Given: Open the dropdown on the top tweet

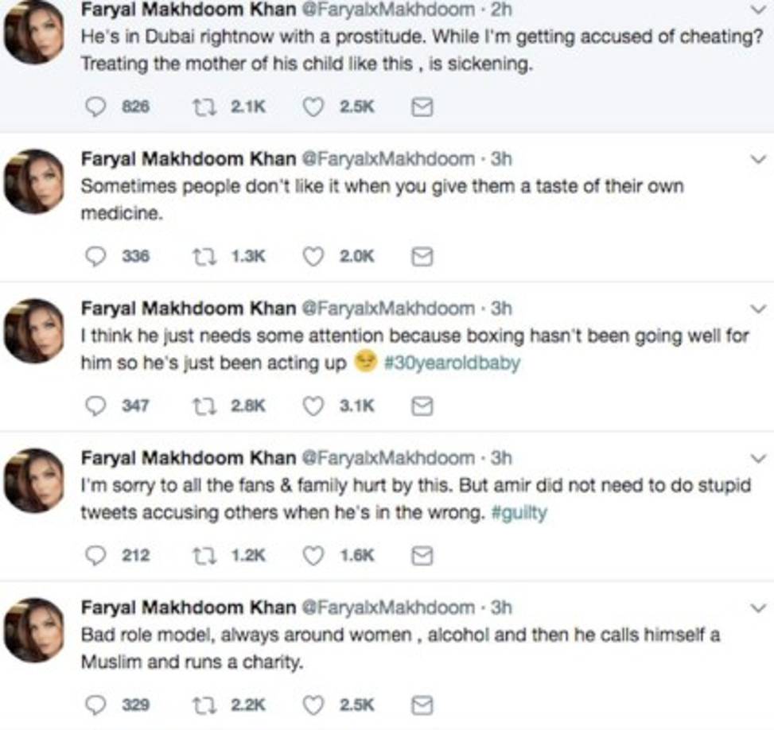Looking at the screenshot, I should pos(757,8).
